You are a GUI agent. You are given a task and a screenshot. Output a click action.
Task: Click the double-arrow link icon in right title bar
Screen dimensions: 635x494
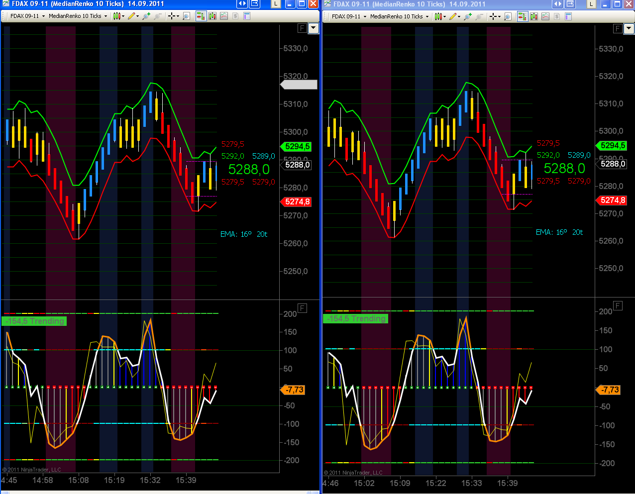coord(558,4)
